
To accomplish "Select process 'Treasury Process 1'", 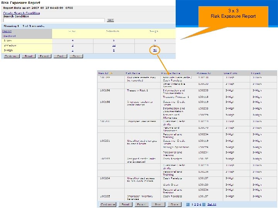I will pyautogui.click(x=176, y=97).
